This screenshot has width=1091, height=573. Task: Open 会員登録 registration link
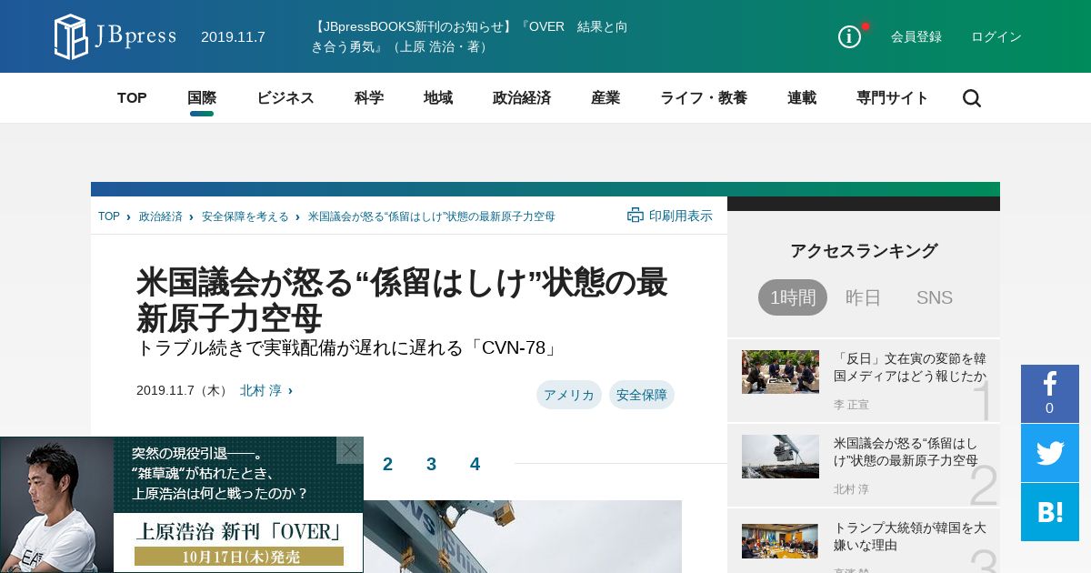tap(916, 36)
